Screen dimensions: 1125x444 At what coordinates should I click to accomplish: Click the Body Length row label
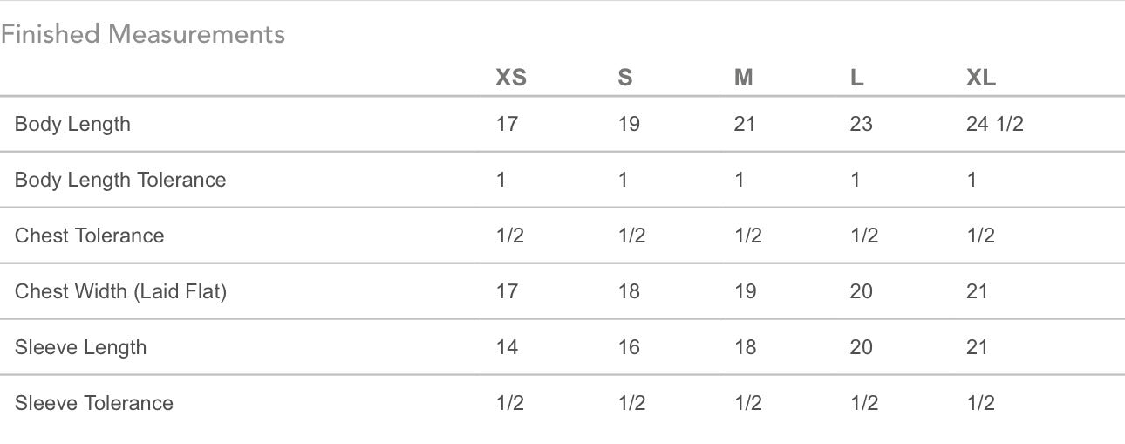(x=72, y=124)
